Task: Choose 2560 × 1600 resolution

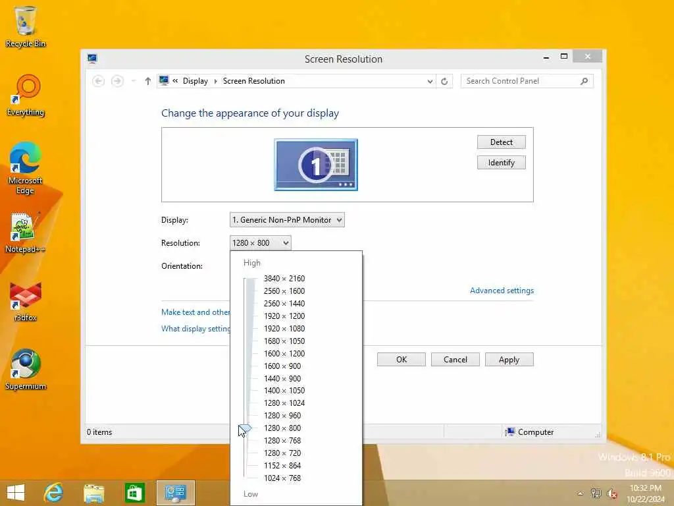Action: 284,291
